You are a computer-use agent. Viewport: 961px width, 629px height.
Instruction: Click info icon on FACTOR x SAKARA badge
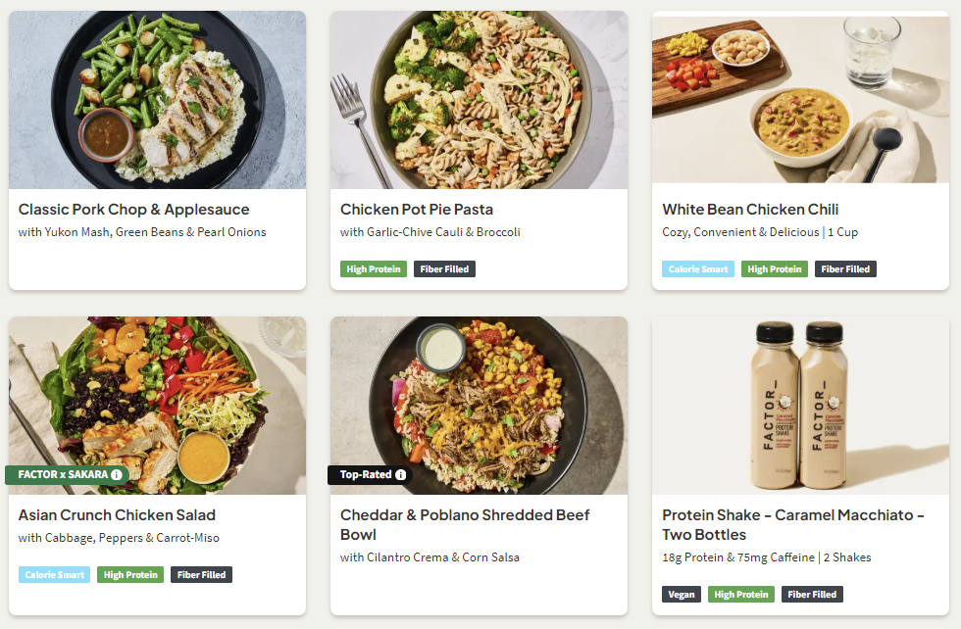[117, 475]
